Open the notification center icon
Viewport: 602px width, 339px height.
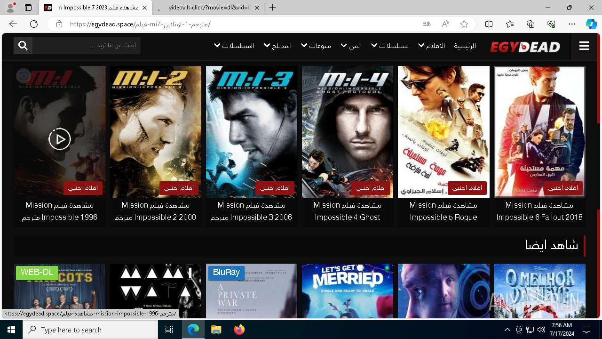pyautogui.click(x=586, y=330)
